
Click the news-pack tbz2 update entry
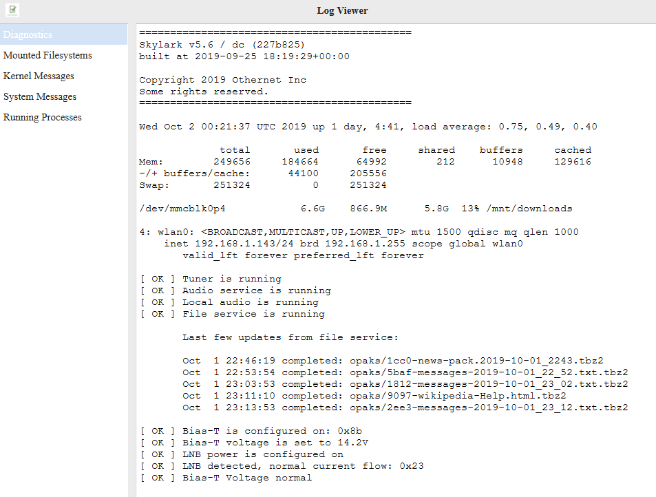[x=392, y=360]
